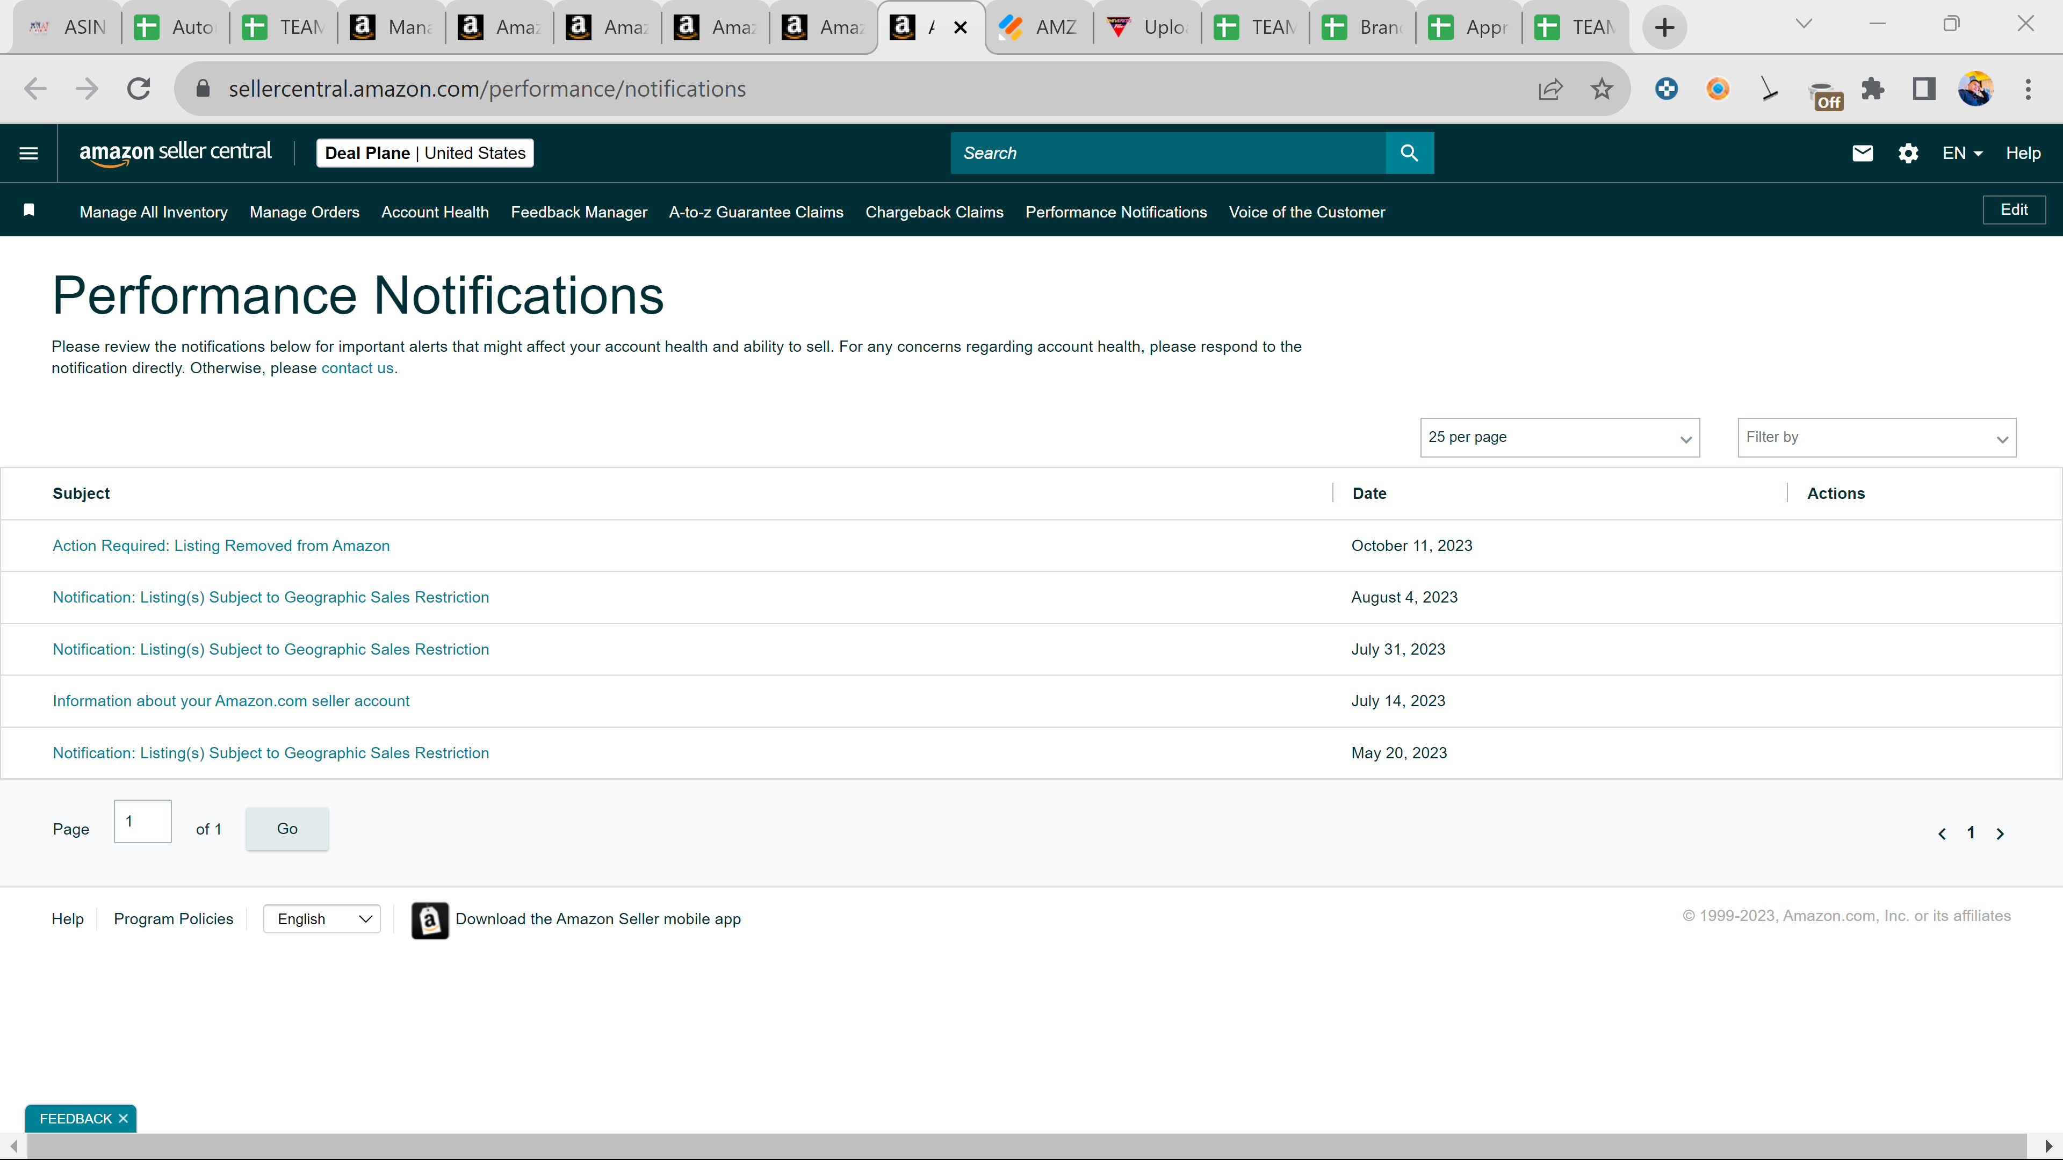2063x1160 pixels.
Task: Open Deal Plane United States account switcher
Action: (425, 153)
